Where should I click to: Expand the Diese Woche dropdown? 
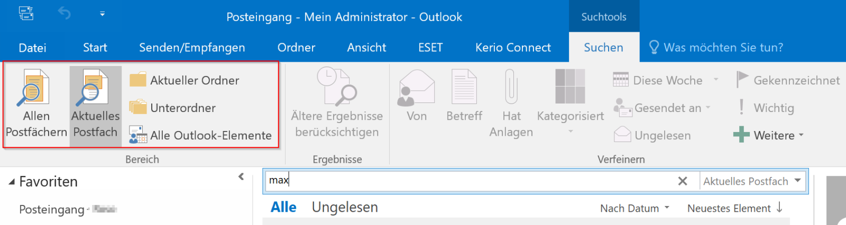point(666,80)
